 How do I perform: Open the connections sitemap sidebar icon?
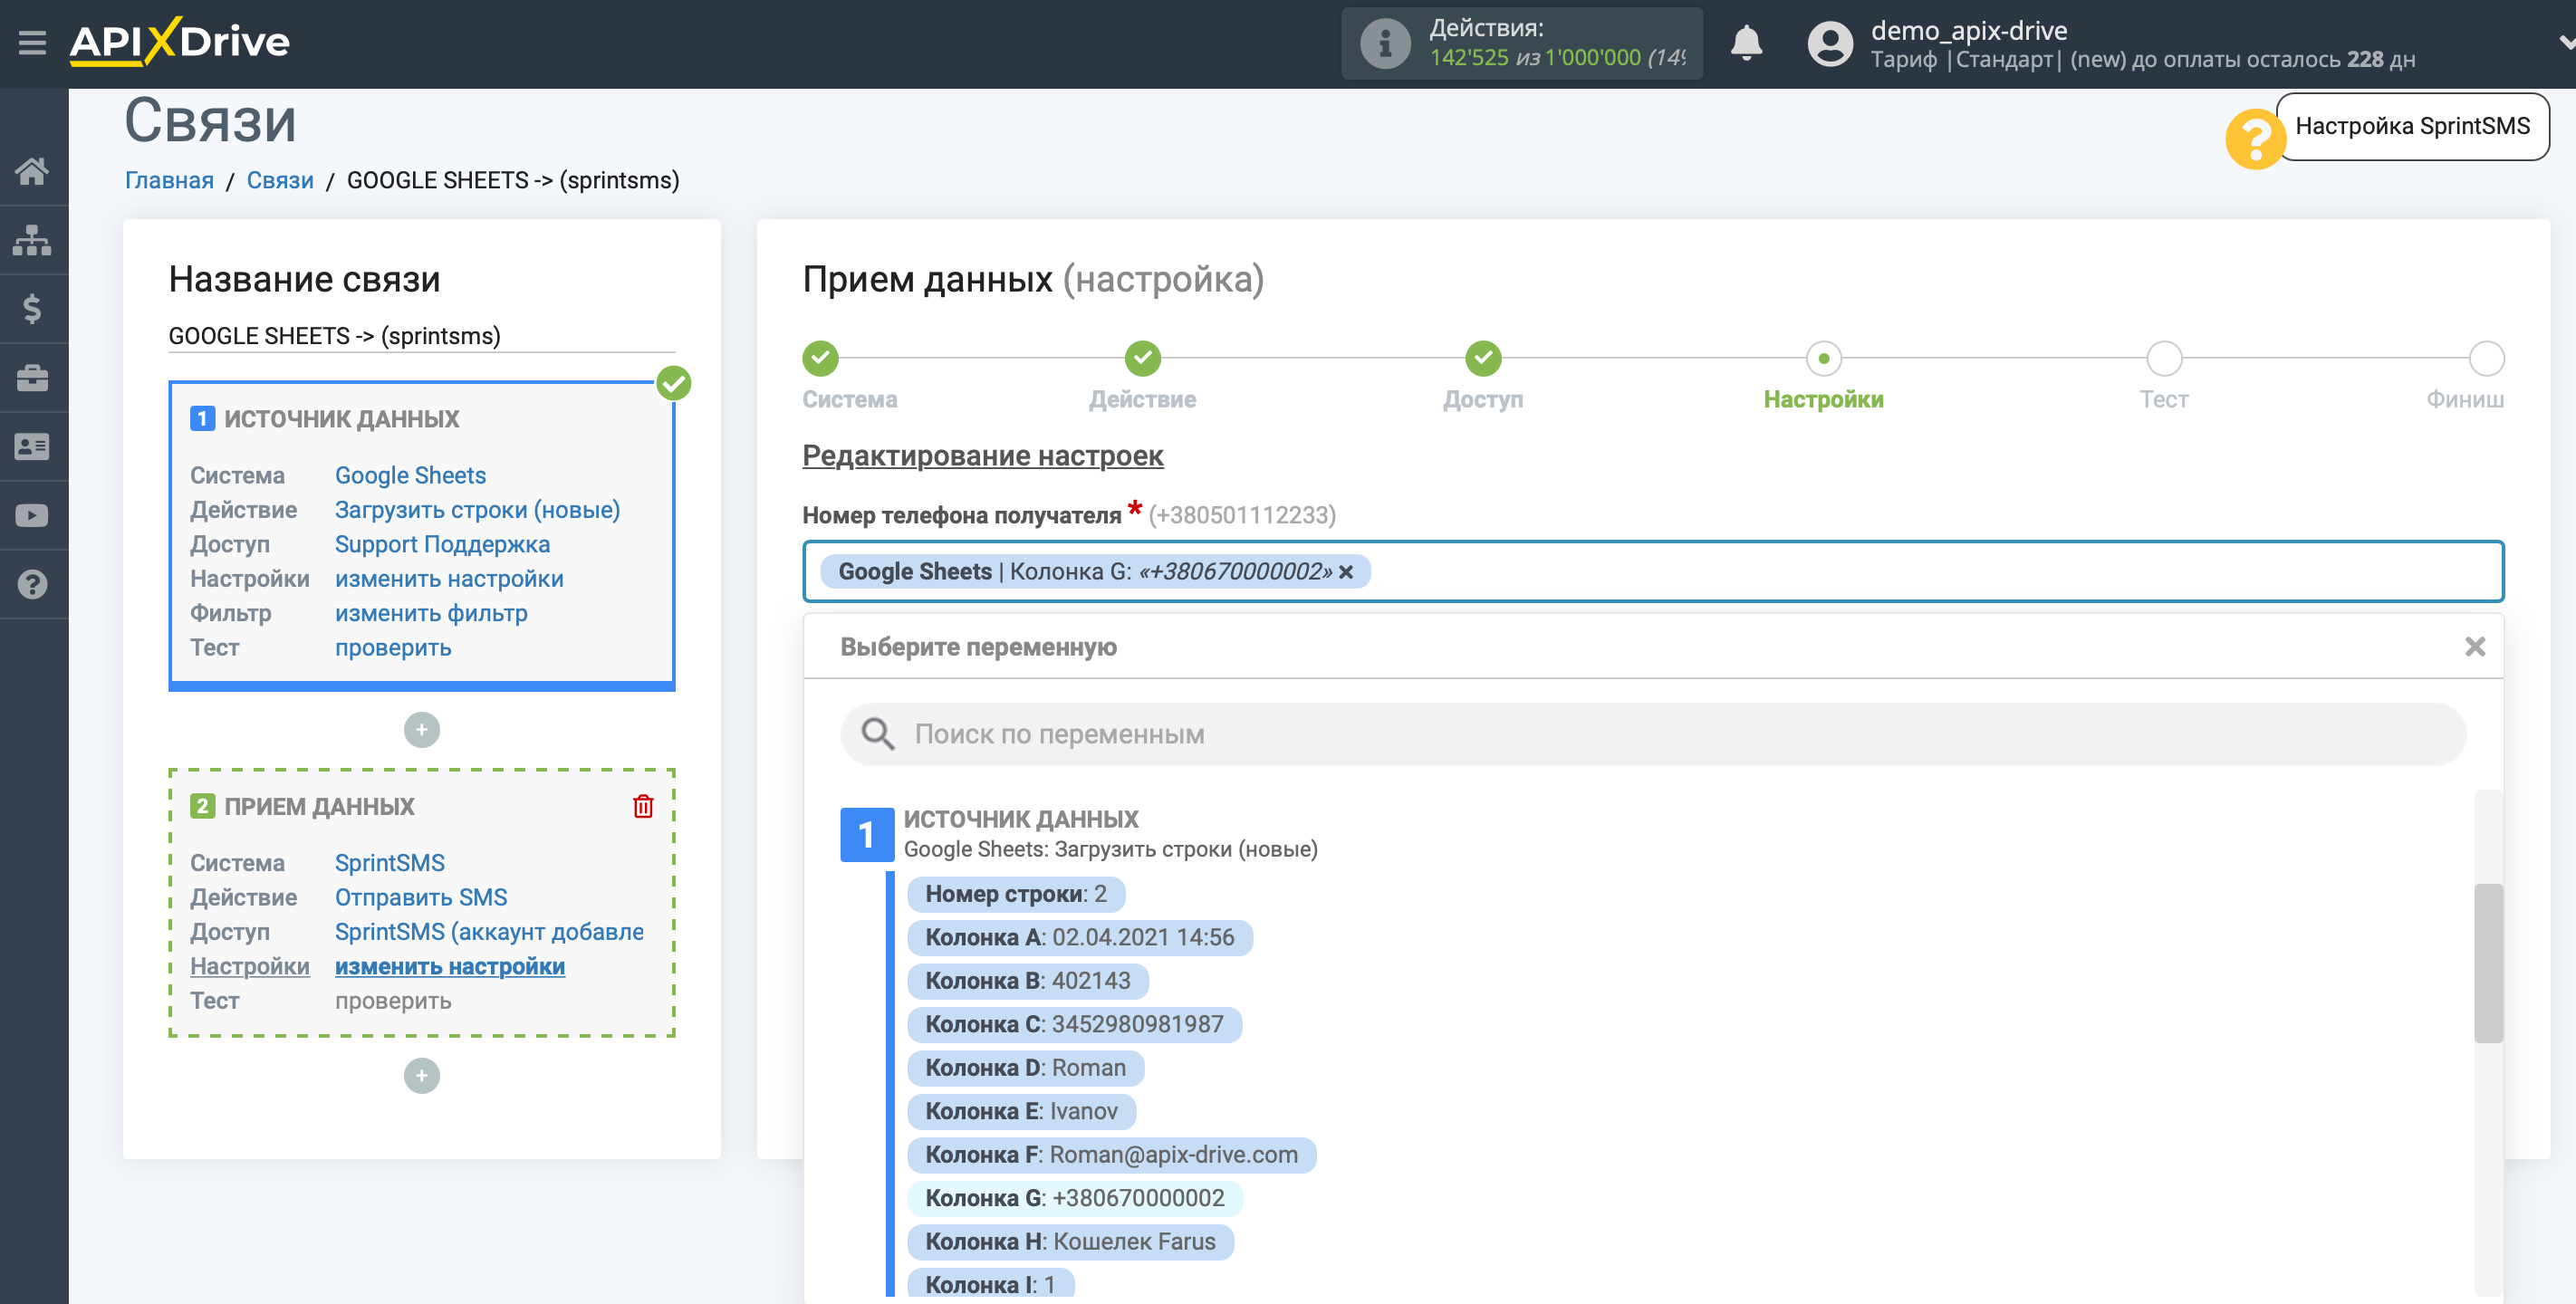point(32,240)
